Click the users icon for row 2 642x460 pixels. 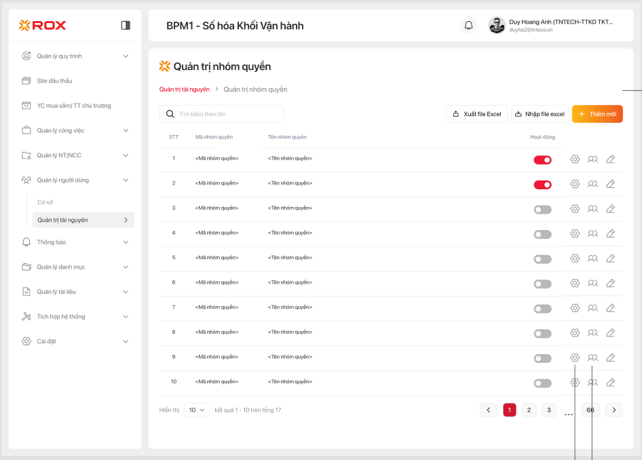tap(592, 184)
